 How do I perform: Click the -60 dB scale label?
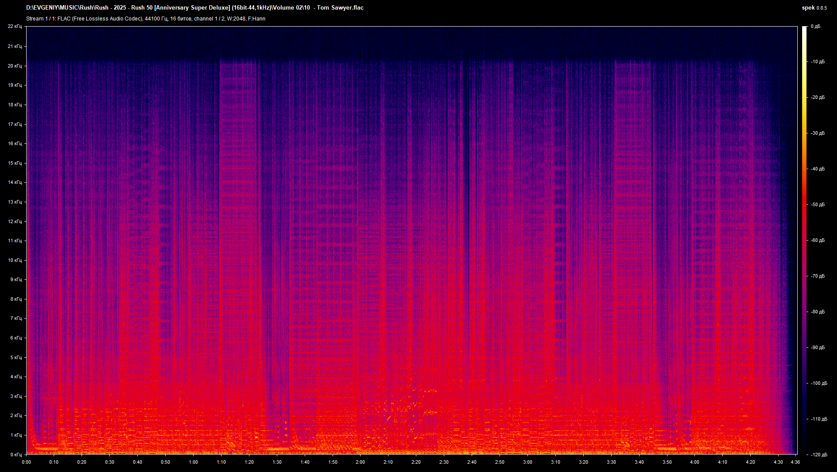(817, 240)
